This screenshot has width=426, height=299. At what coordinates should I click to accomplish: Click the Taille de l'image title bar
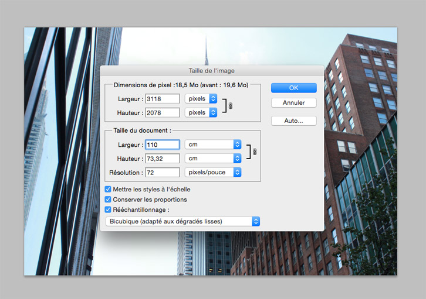pos(212,71)
